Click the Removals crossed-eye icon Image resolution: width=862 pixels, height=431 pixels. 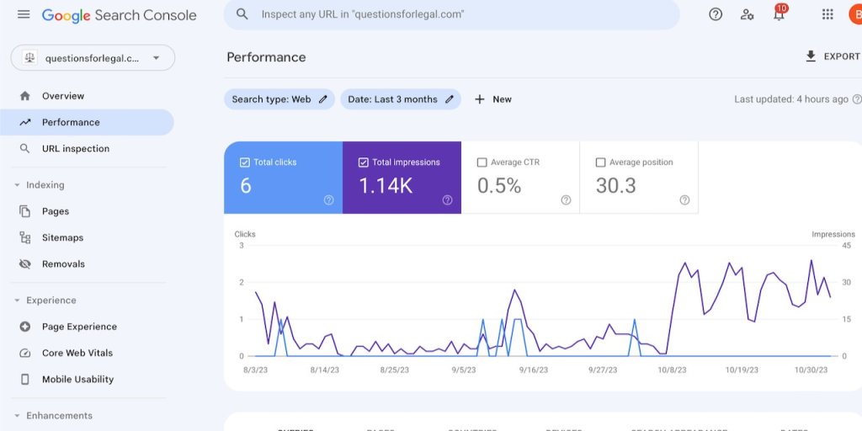pyautogui.click(x=24, y=263)
